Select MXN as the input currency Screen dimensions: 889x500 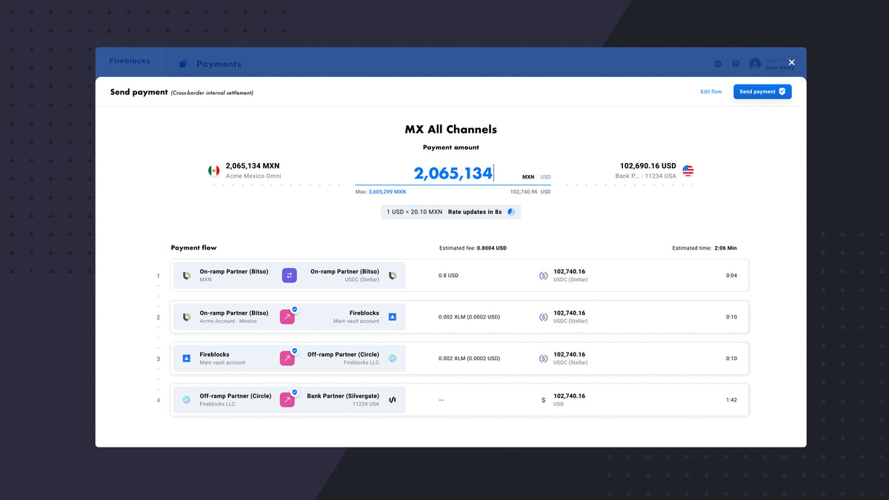click(527, 177)
